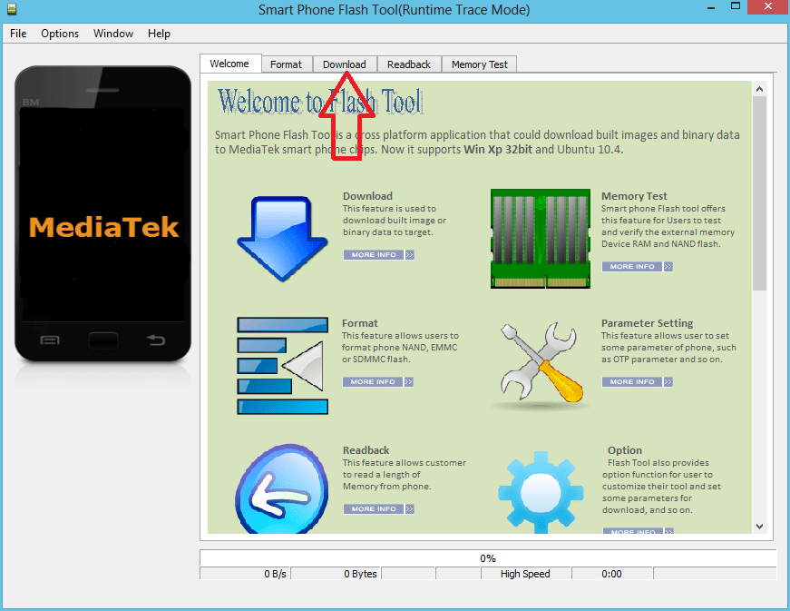
Task: Open the Window menu
Action: [113, 34]
